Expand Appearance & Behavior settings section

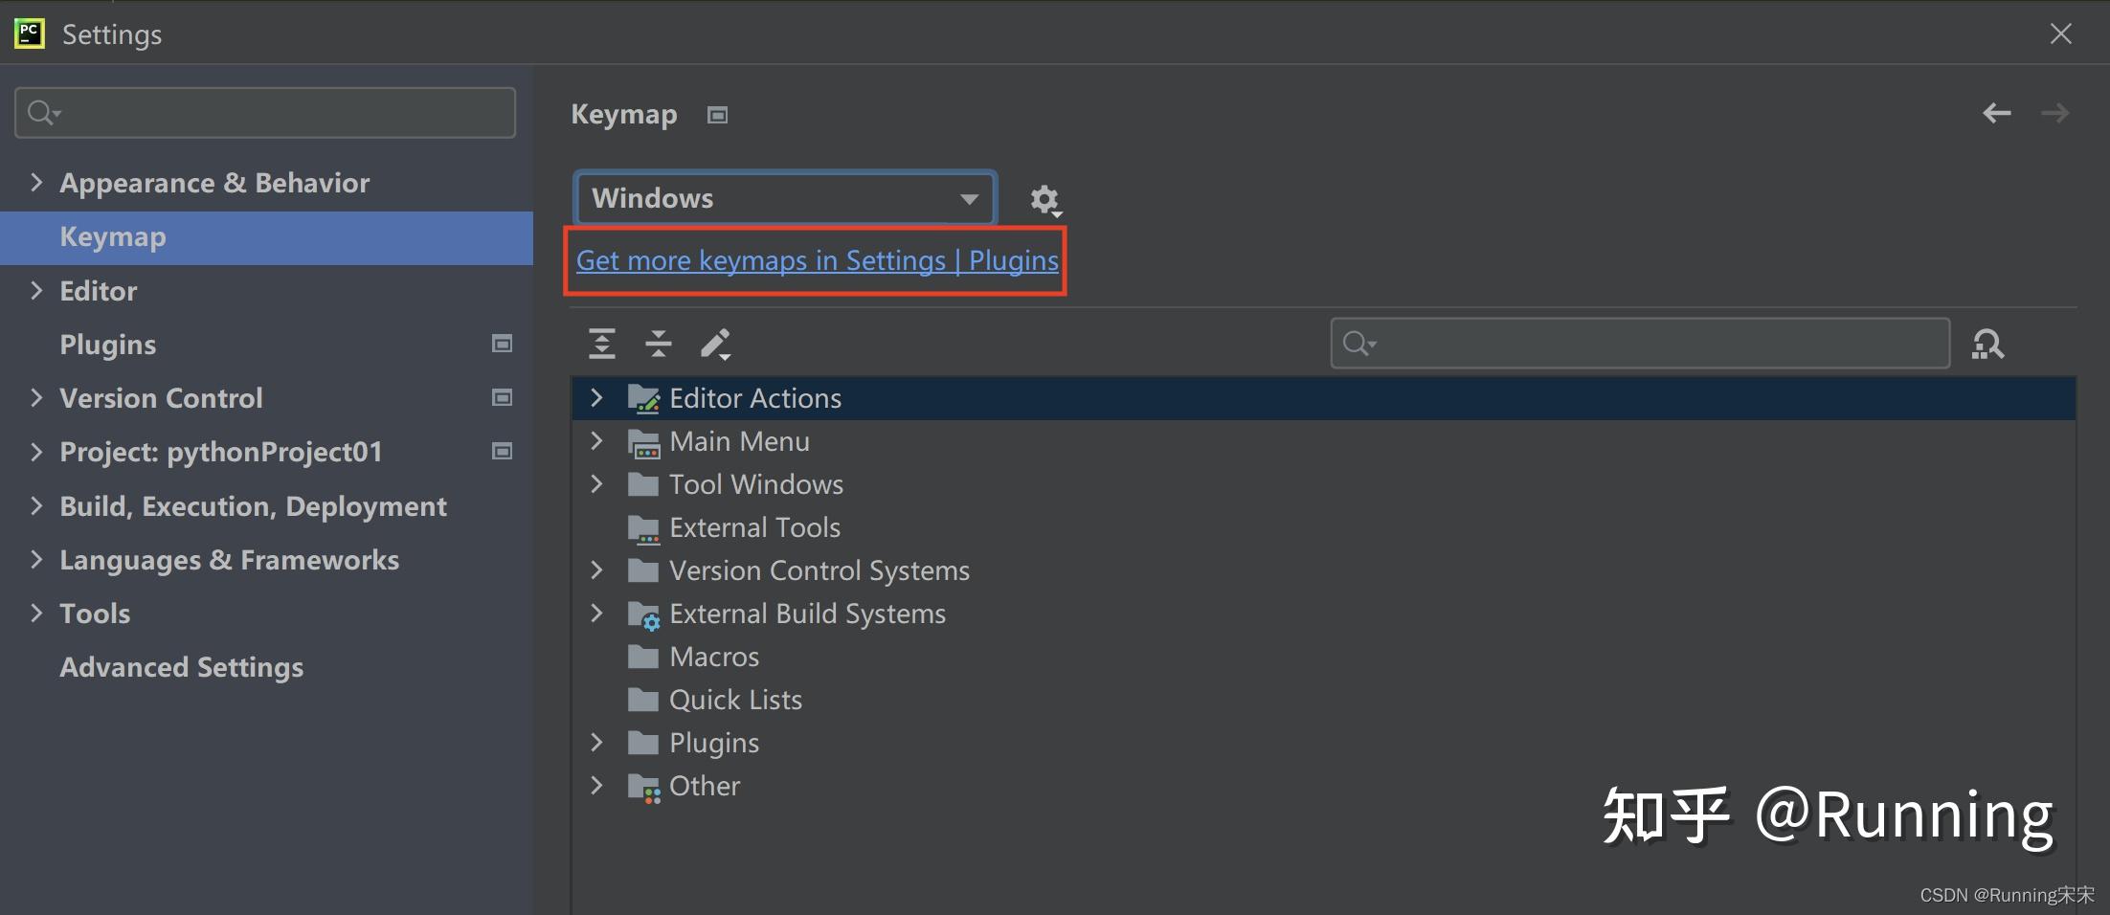coord(36,182)
